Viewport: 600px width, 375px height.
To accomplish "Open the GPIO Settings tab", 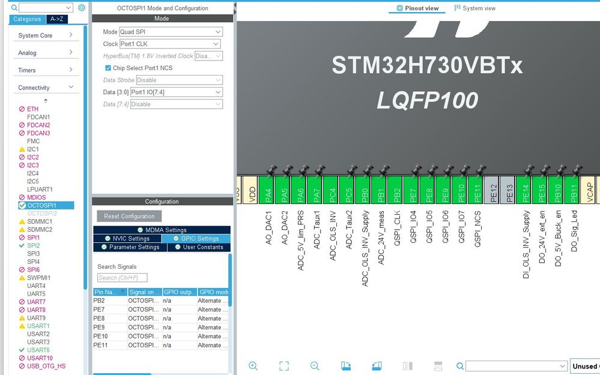I will (196, 239).
